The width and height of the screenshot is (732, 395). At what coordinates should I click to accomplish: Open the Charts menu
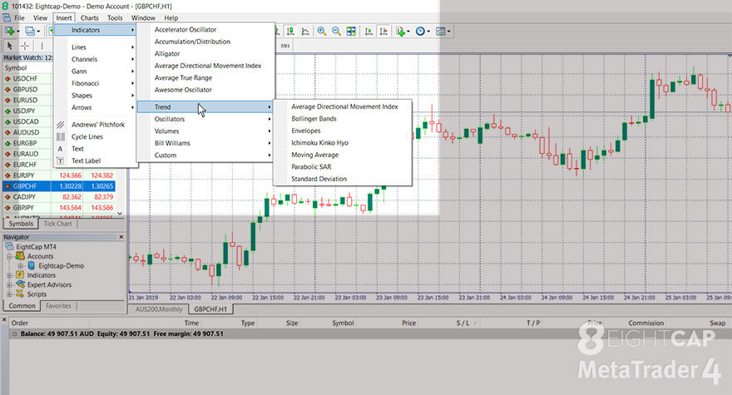[x=89, y=17]
